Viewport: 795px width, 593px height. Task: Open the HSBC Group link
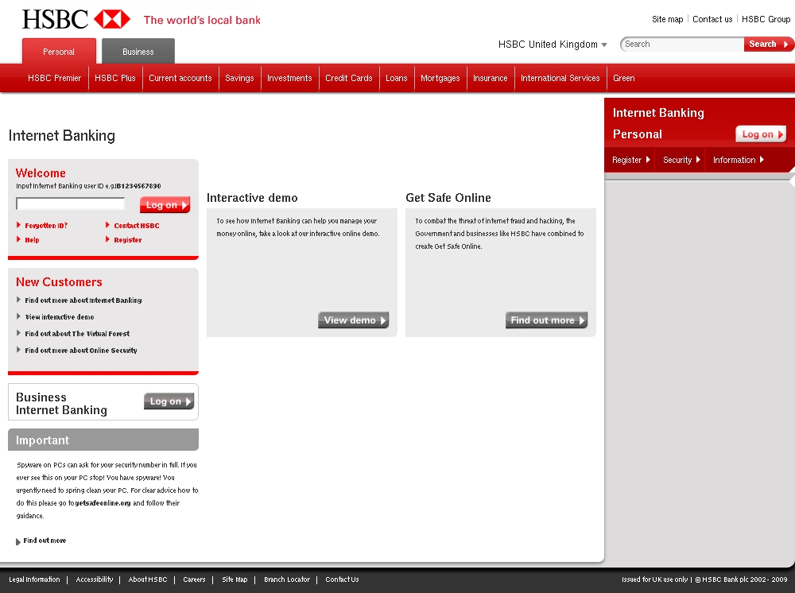point(766,19)
